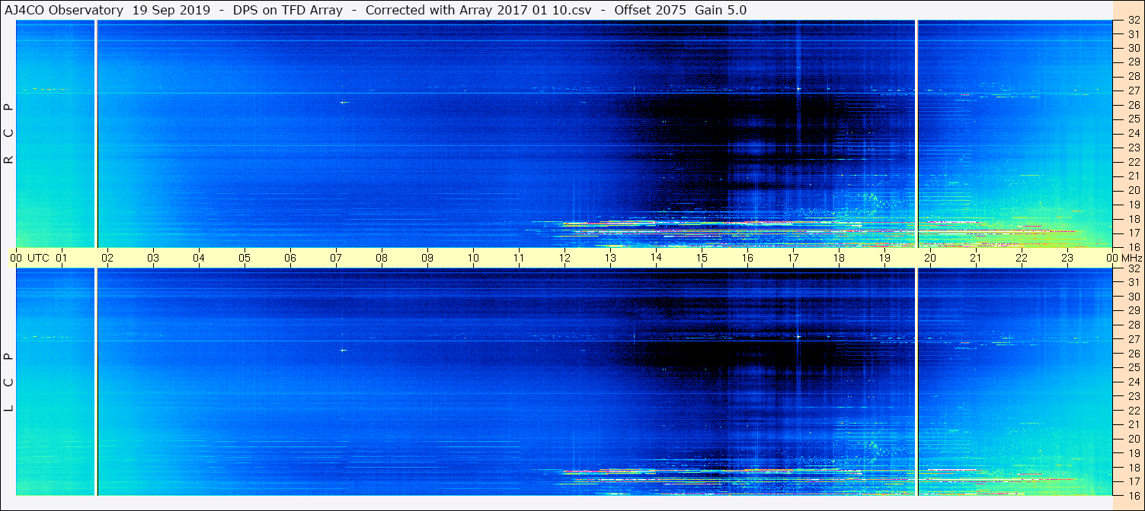Viewport: 1145px width, 511px height.
Task: Select hour marker 10 on time axis
Action: point(473,259)
